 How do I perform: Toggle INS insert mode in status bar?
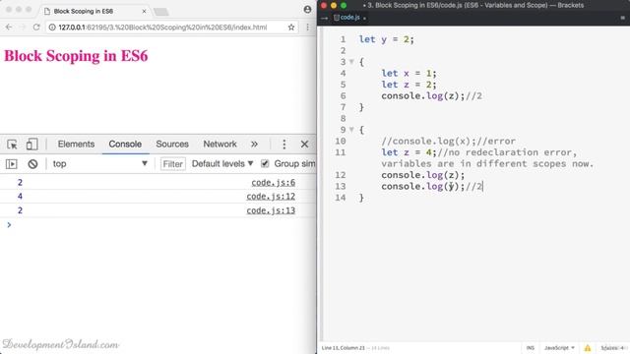(531, 348)
